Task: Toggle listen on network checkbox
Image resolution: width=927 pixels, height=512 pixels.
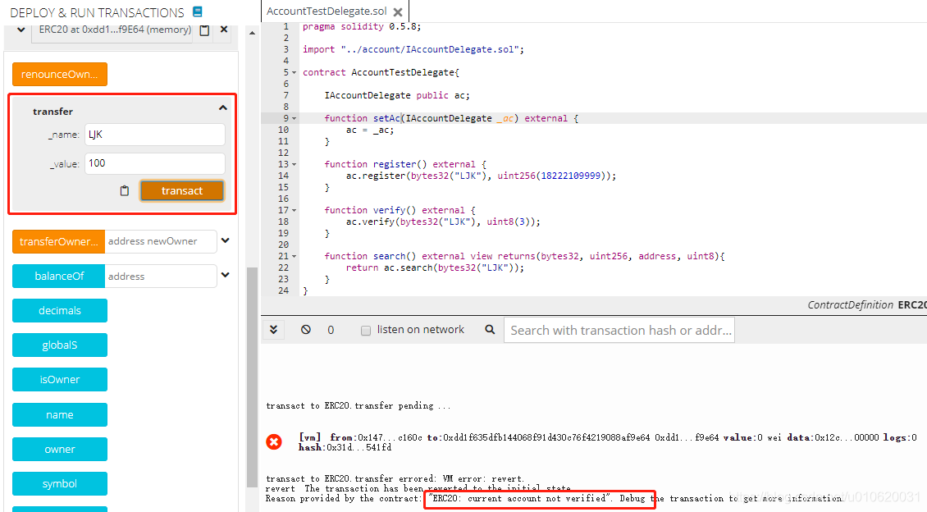Action: coord(366,331)
